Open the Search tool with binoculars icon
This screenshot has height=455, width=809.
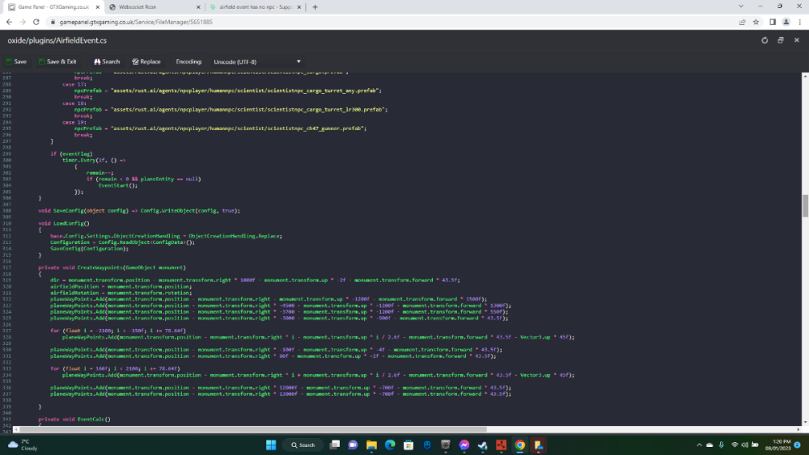coord(106,61)
